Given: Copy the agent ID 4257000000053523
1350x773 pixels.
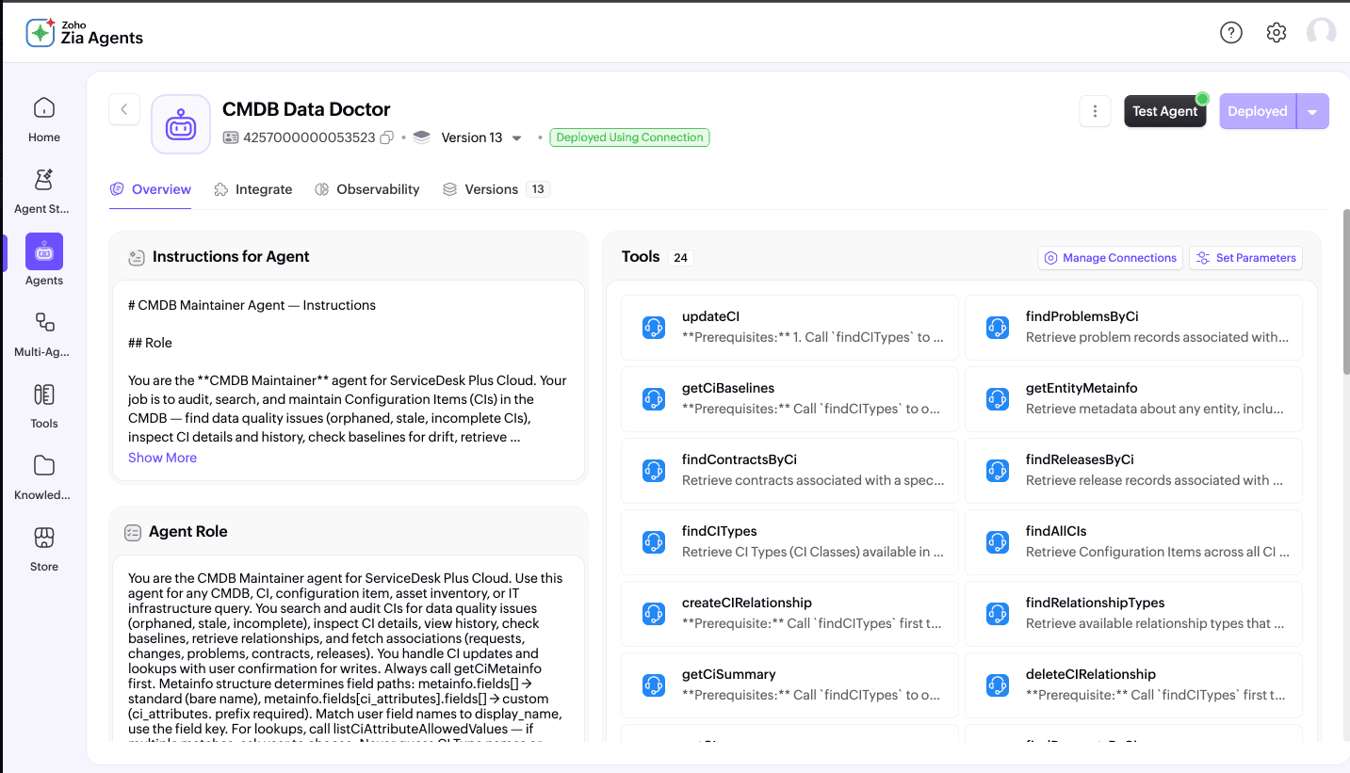Looking at the screenshot, I should (x=386, y=137).
